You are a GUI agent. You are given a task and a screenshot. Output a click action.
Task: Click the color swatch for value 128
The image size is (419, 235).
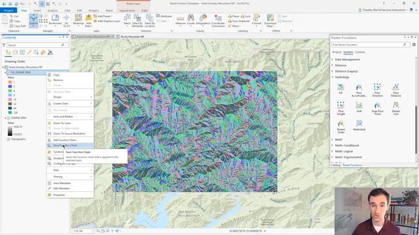pyautogui.click(x=10, y=113)
